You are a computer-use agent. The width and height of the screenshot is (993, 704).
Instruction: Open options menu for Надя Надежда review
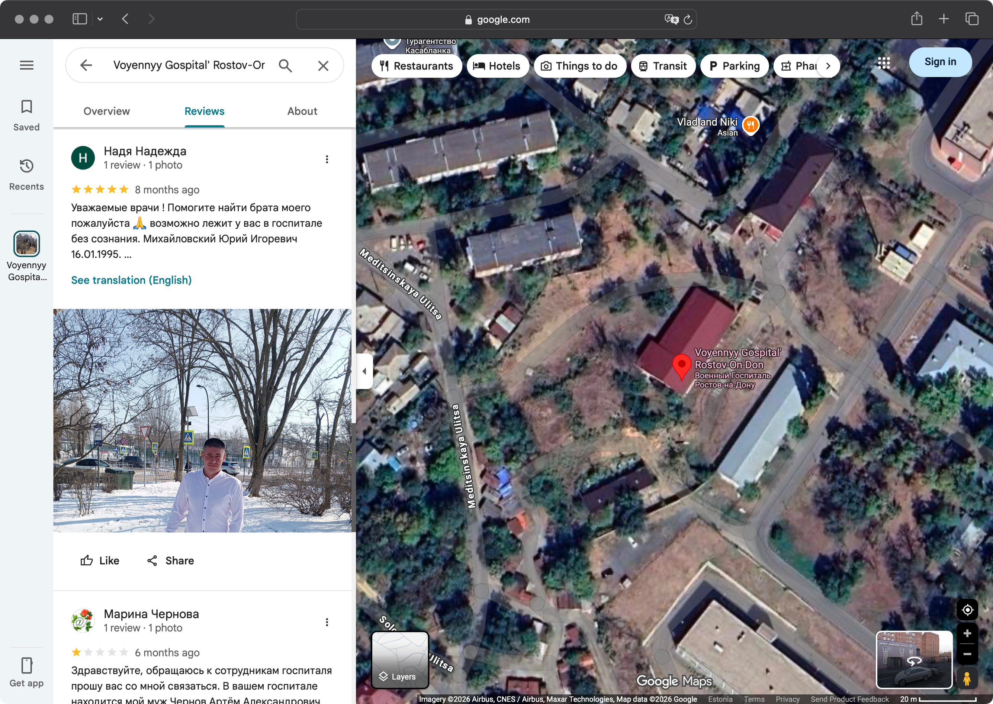pyautogui.click(x=327, y=159)
